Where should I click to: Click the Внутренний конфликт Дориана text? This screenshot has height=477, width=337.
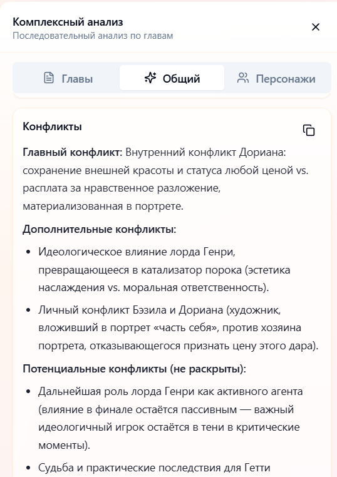(x=206, y=152)
